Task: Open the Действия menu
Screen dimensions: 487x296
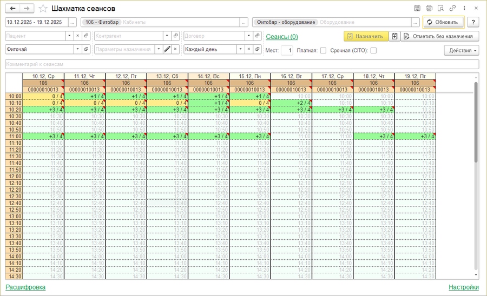Action: click(461, 50)
